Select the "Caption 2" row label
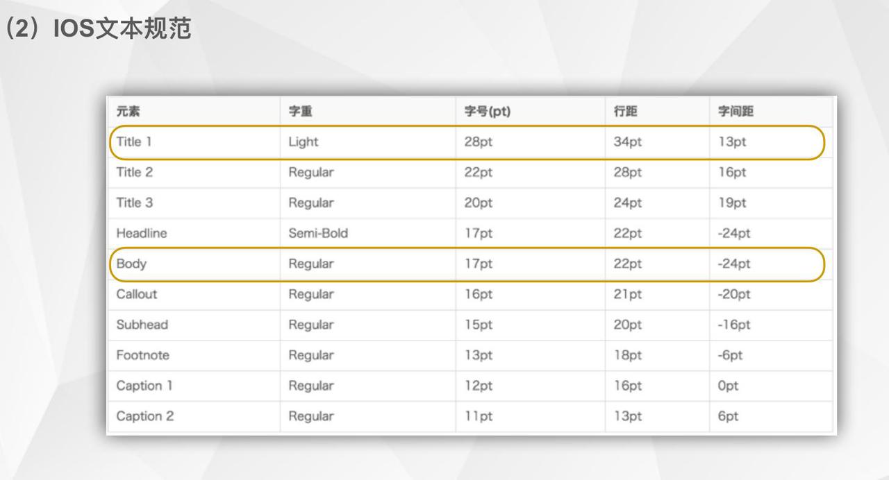 [145, 416]
